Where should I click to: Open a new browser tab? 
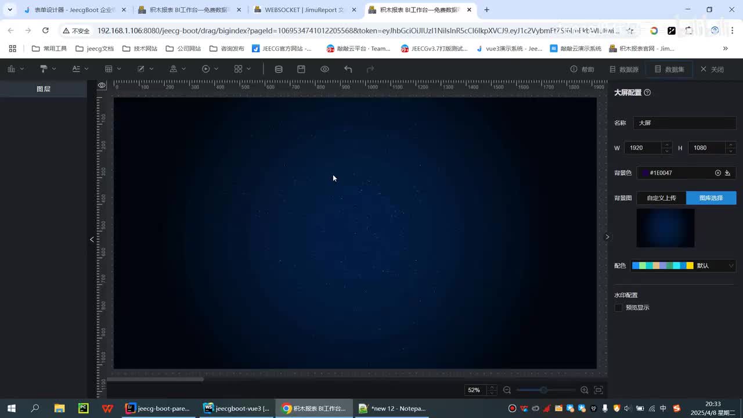pyautogui.click(x=486, y=10)
